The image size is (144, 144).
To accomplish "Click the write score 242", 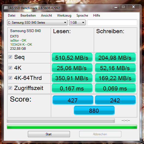I will coord(115,100).
